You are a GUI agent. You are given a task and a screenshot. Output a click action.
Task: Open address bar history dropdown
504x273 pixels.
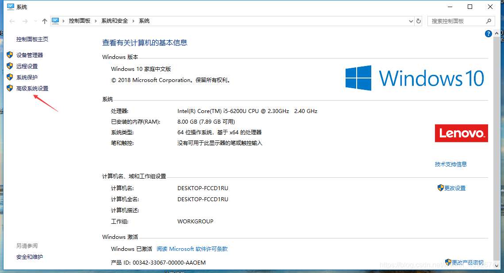pyautogui.click(x=411, y=21)
